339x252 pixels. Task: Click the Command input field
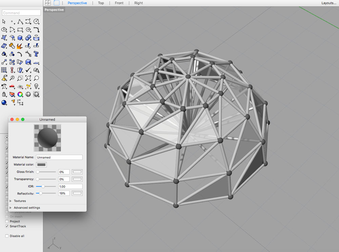click(x=21, y=13)
